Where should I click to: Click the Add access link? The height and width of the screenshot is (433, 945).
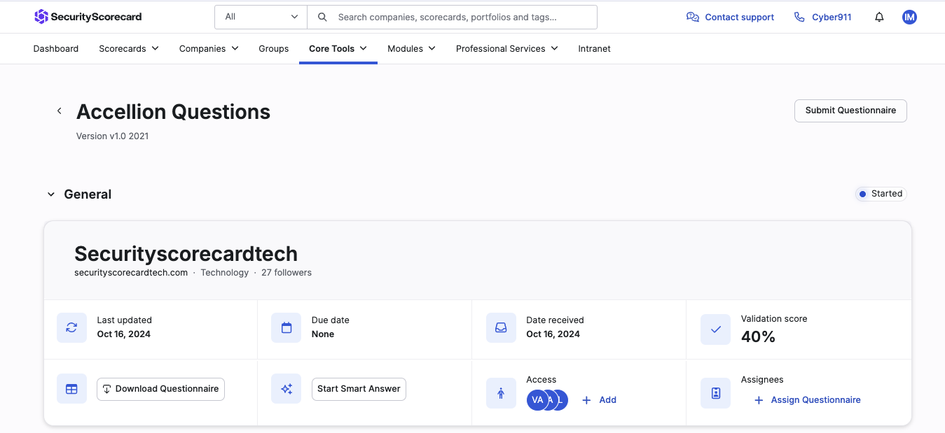coord(608,400)
